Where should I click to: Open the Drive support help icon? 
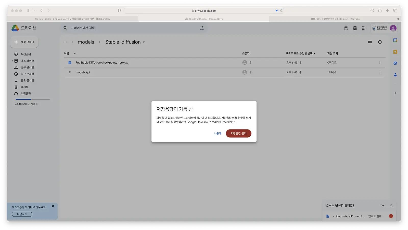346,28
